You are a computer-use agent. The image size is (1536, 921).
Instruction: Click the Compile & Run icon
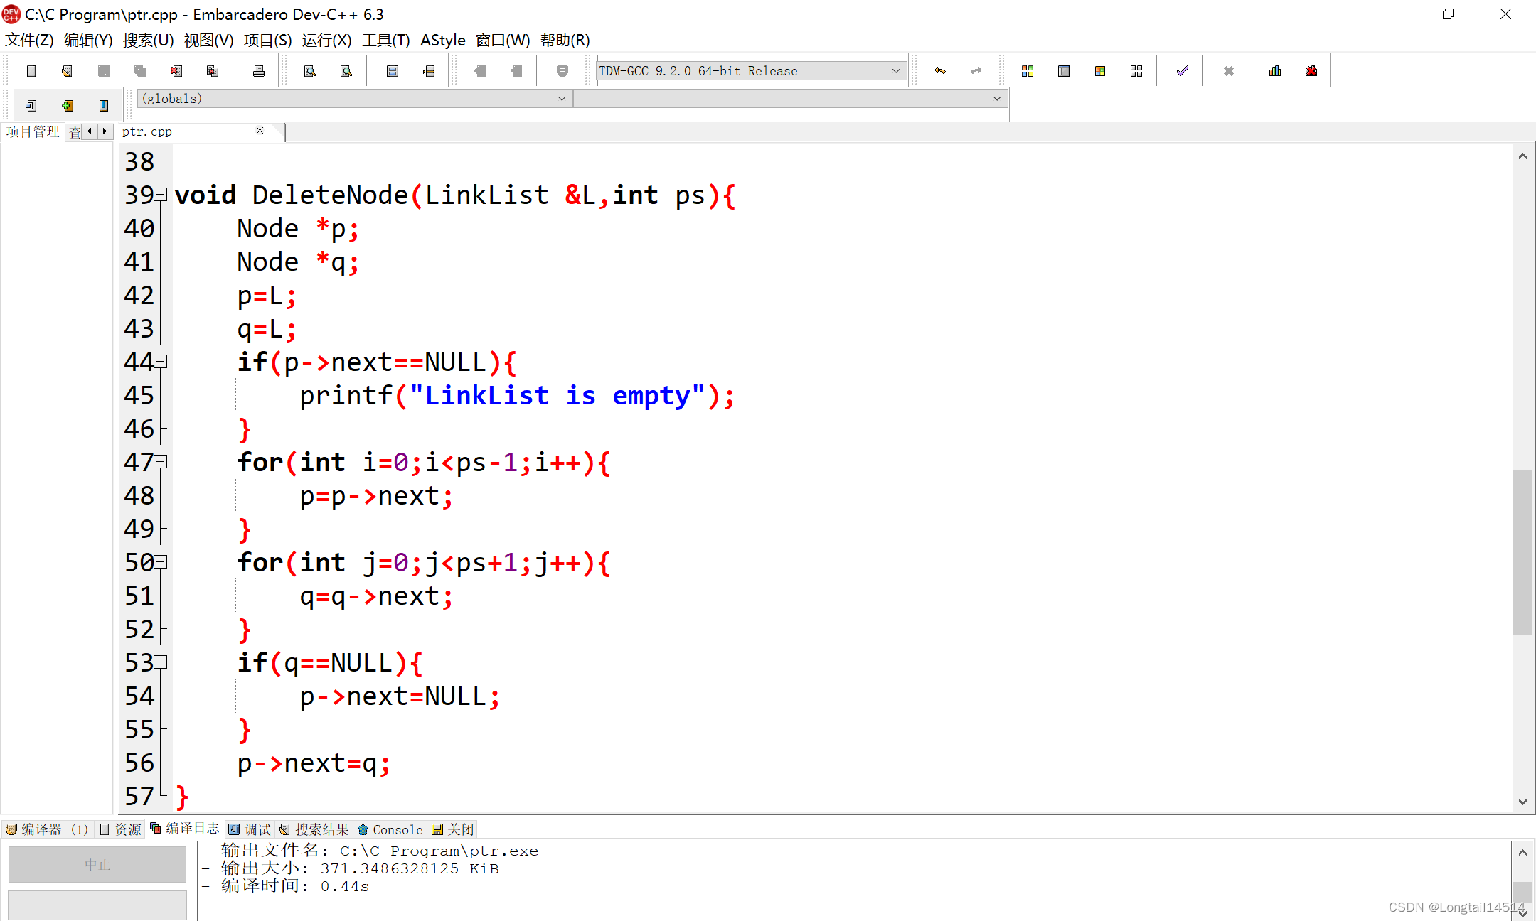tap(1100, 71)
